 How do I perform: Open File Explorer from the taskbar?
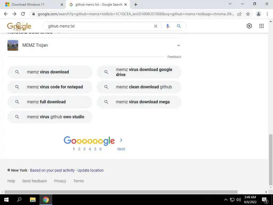tap(33, 200)
